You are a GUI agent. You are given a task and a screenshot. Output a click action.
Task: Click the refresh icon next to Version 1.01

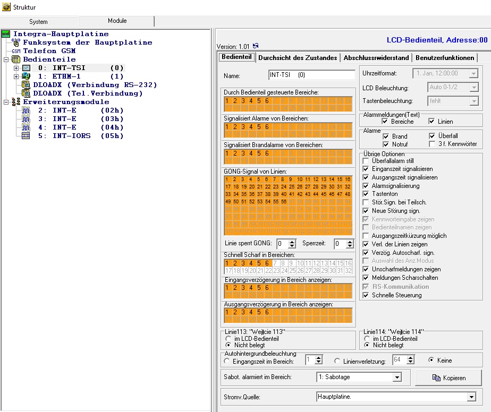[x=256, y=46]
